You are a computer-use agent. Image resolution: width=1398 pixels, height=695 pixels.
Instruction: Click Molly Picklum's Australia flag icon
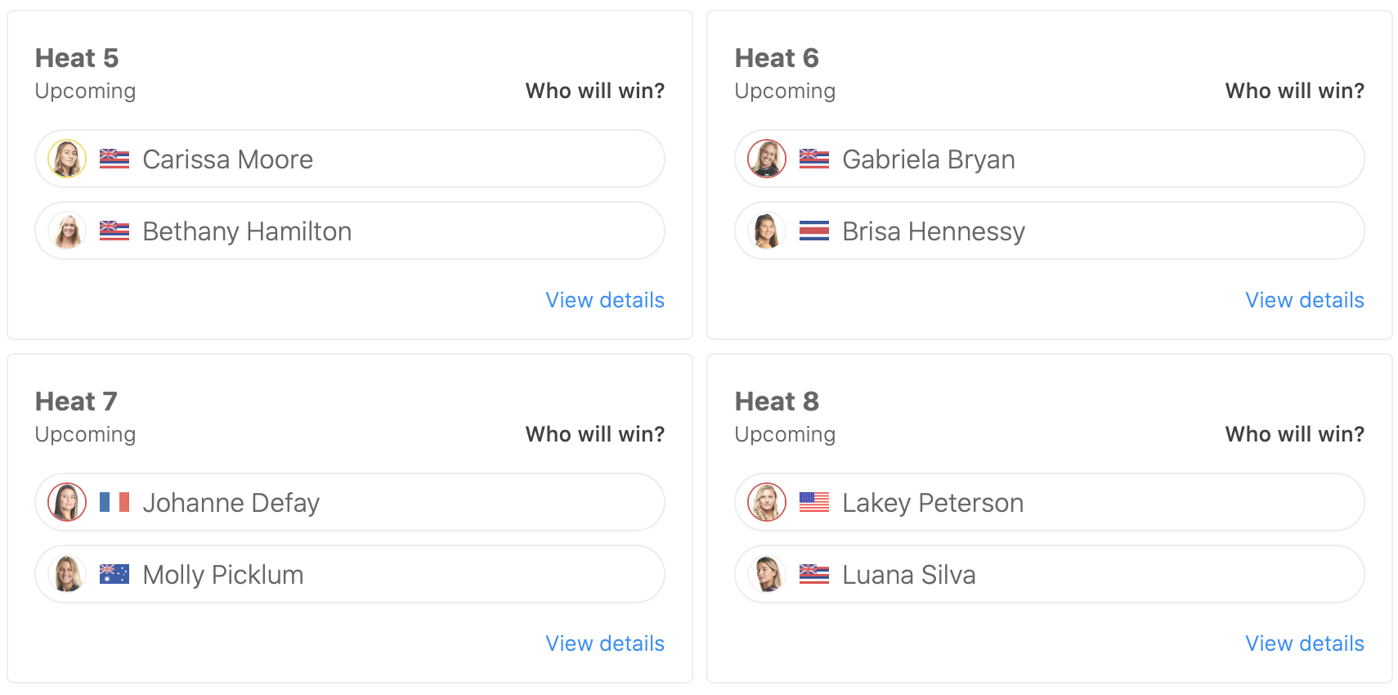pyautogui.click(x=114, y=574)
